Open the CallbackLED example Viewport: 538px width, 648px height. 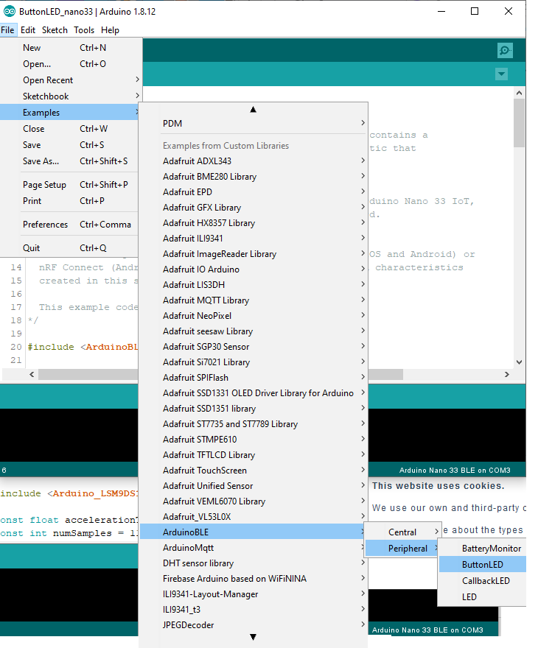pos(486,581)
